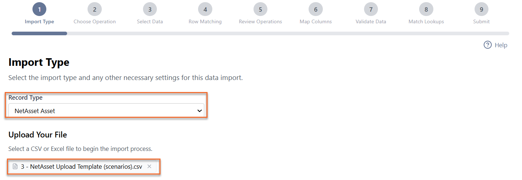Select the step 3 circle icon
This screenshot has height=180, width=522.
pos(150,9)
